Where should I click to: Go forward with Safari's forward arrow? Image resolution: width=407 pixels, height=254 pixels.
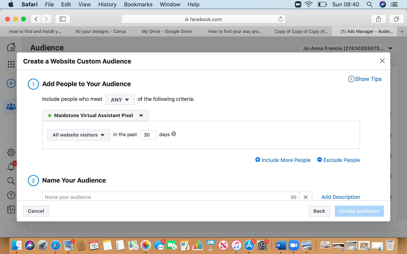pyautogui.click(x=46, y=19)
